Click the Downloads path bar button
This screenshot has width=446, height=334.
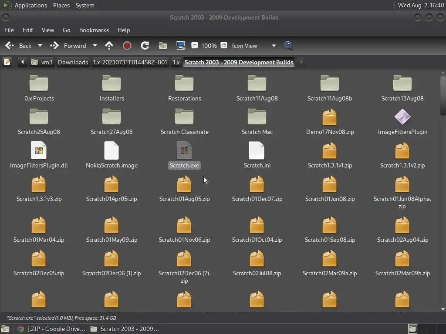[73, 62]
